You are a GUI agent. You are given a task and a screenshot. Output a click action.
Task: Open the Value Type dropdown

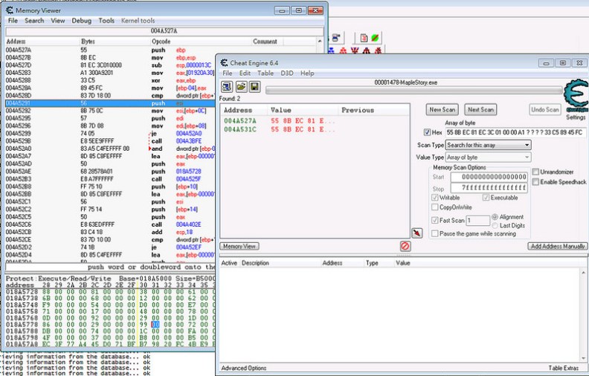[488, 158]
